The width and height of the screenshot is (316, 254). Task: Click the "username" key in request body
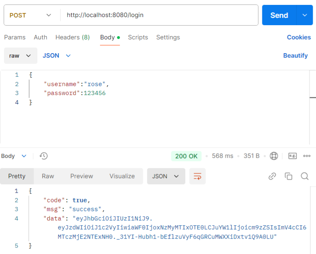click(62, 84)
